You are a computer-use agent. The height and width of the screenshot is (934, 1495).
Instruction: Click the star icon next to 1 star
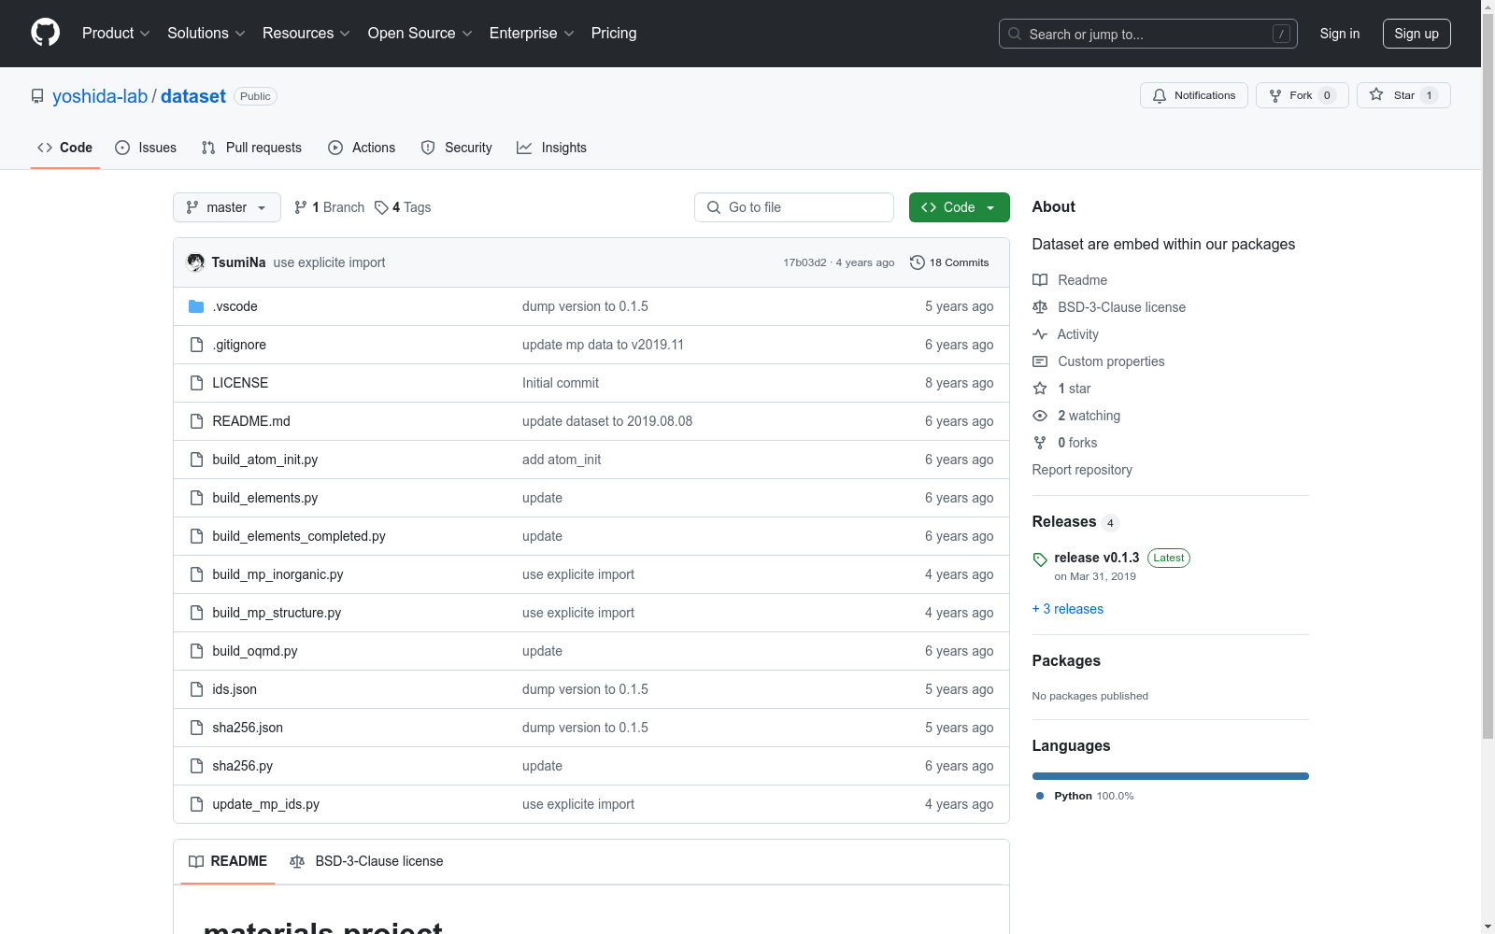pos(1040,389)
